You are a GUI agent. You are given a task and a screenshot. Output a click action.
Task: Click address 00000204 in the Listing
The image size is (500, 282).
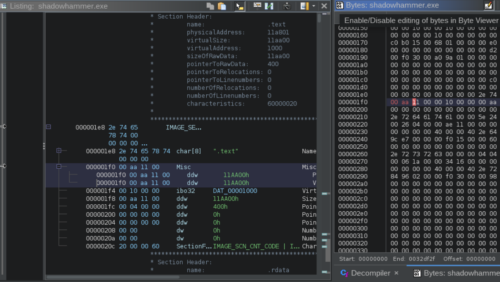pos(100,222)
